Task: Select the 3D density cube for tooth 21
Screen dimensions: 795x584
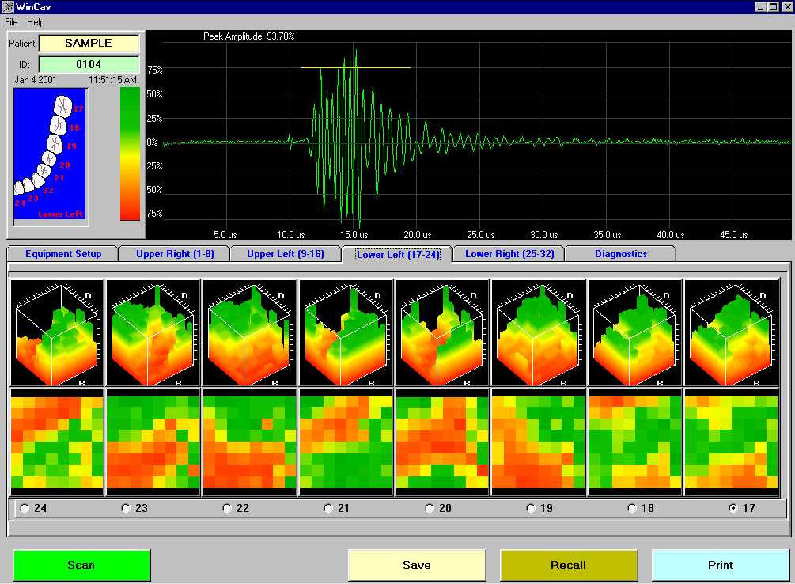Action: (x=346, y=333)
